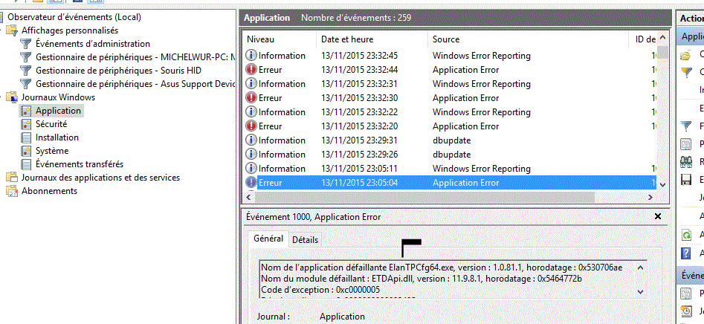704x324 pixels.
Task: Click the blue question mark help icon
Action: pyautogui.click(x=686, y=253)
